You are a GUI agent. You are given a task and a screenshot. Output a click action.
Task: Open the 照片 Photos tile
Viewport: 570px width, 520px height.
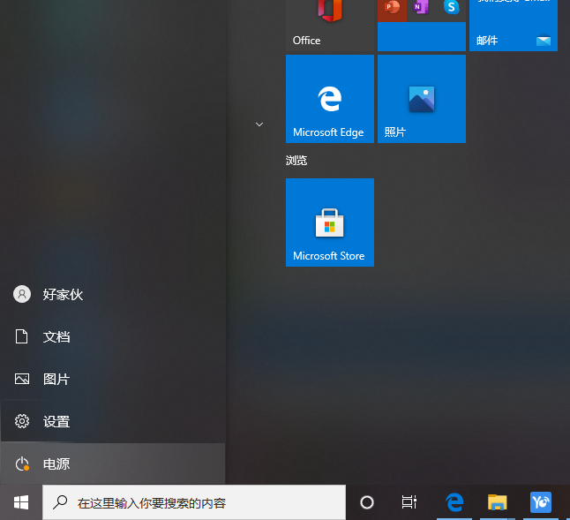coord(421,99)
